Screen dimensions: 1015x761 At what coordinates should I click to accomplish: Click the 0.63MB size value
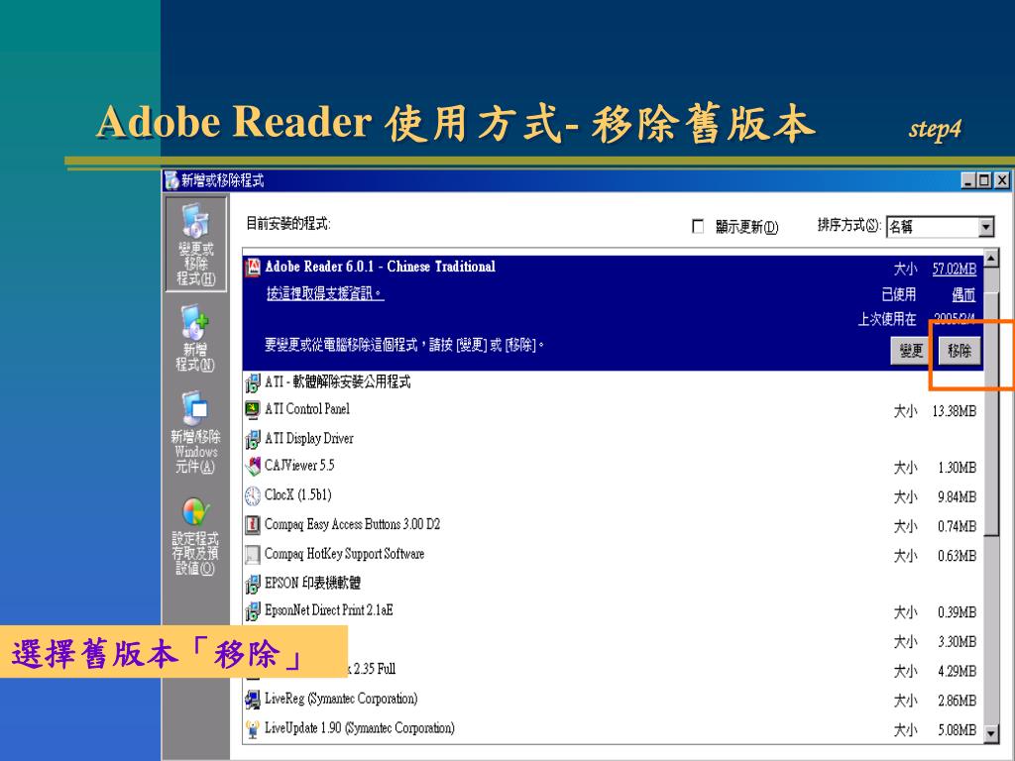tap(957, 557)
